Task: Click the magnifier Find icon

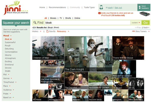Action: pyautogui.click(x=35, y=22)
